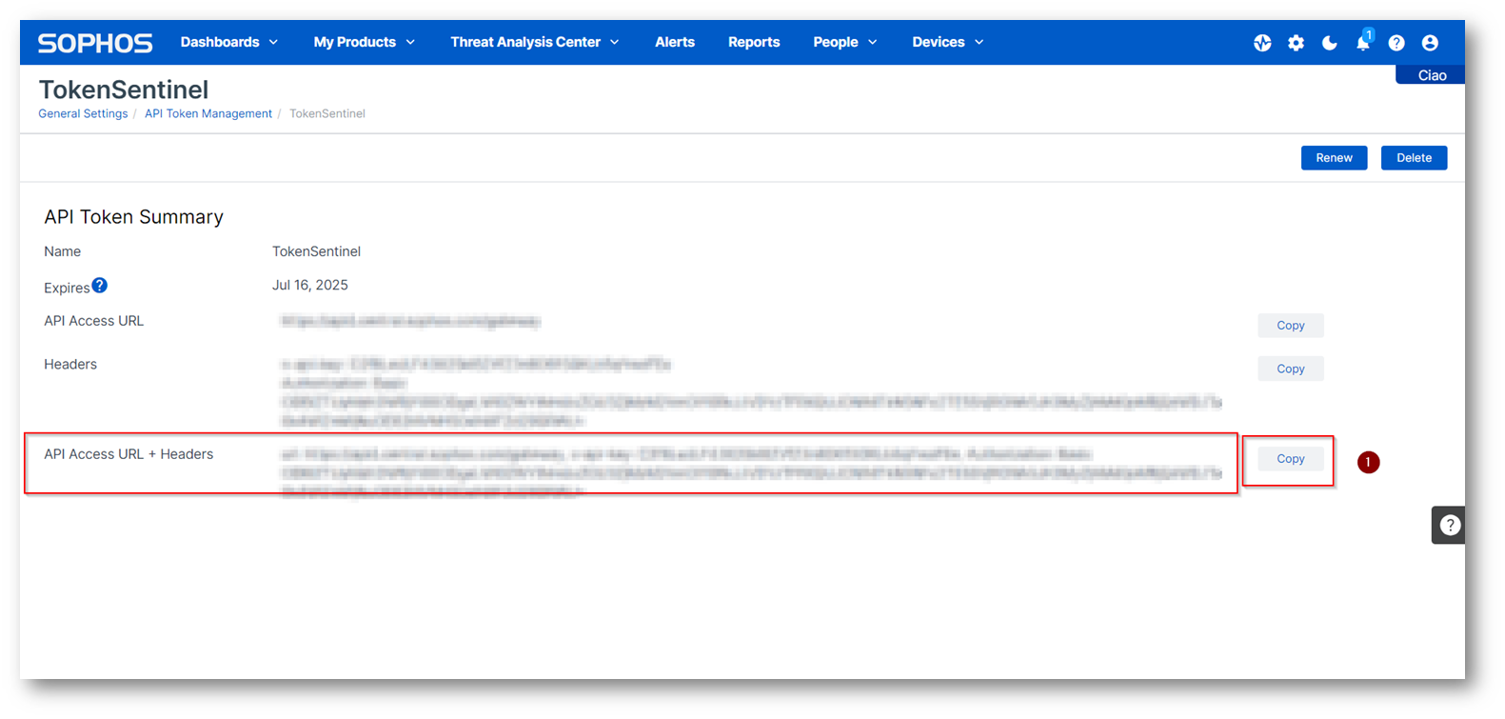
Task: Open the help question mark icon in header
Action: coord(1396,43)
